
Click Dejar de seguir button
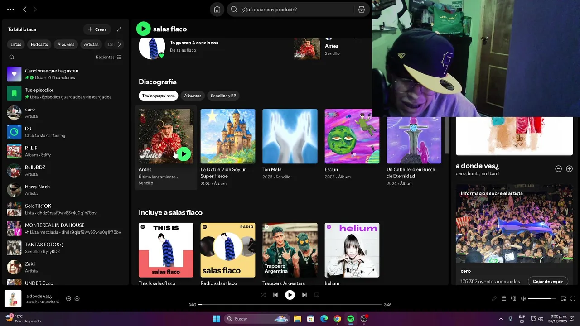[548, 281]
